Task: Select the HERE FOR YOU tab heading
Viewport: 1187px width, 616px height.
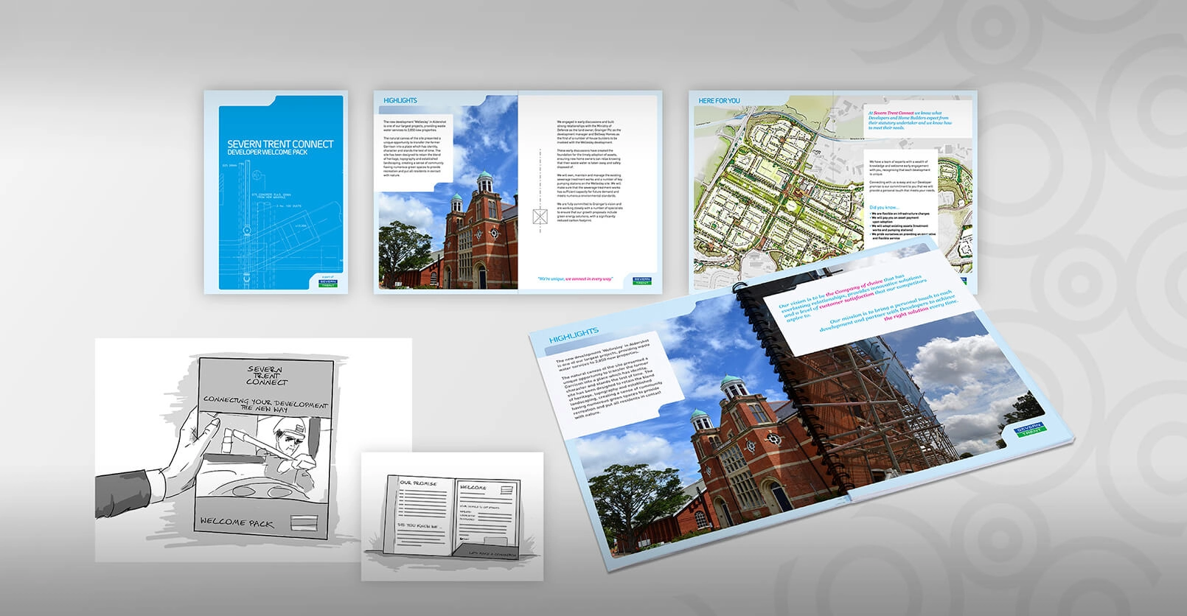Action: [x=719, y=100]
